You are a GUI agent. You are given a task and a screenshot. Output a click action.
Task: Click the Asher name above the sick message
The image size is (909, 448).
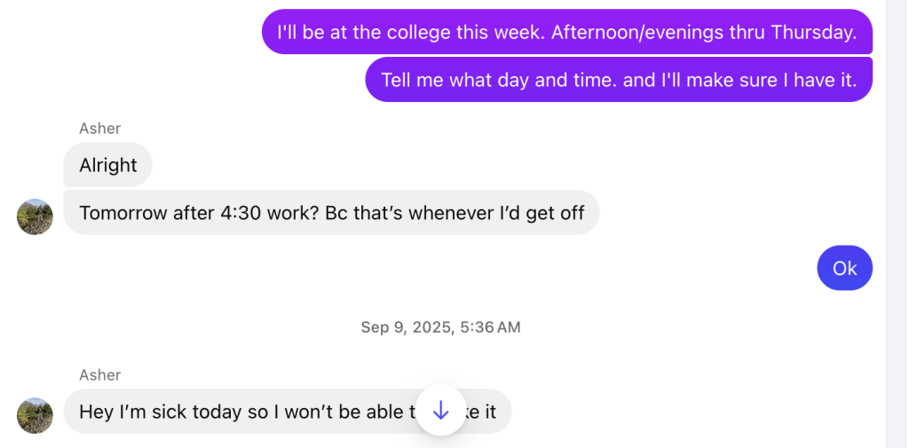coord(99,375)
